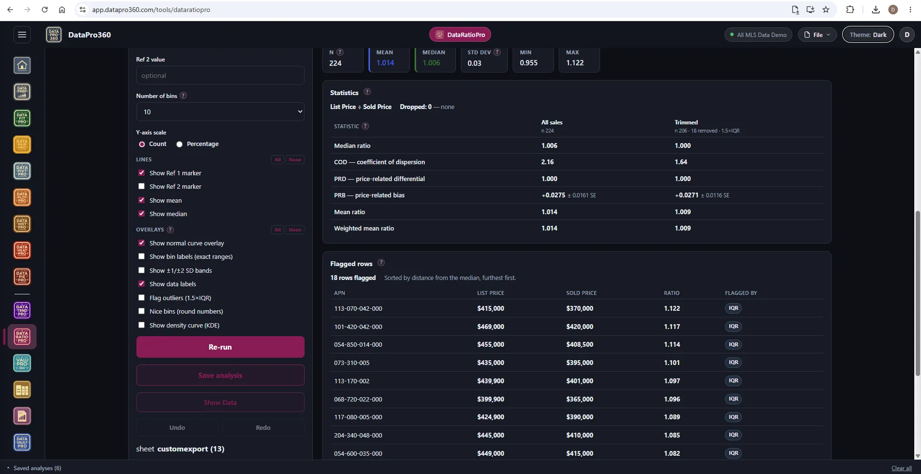Toggle the hamburger menu button
This screenshot has width=921, height=474.
[x=22, y=35]
